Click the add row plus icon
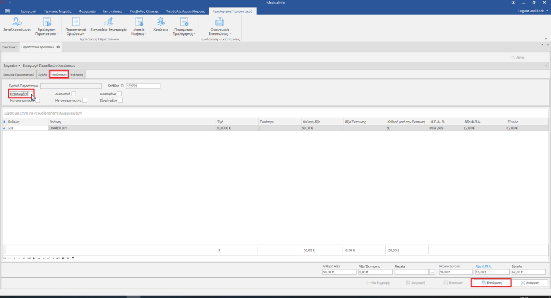 coord(34,258)
